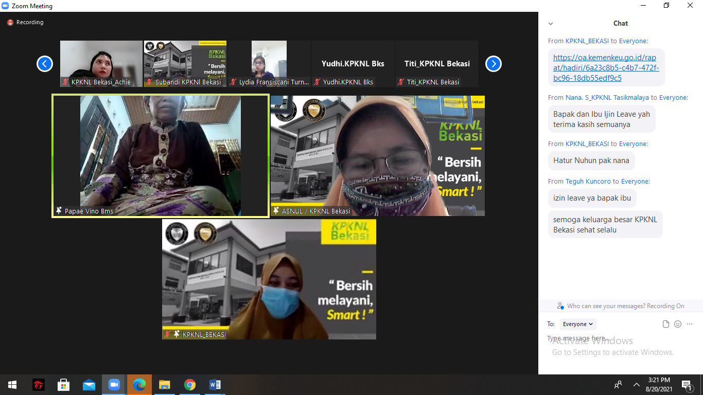Select the Titi_KPKNL Bekasi participant tile
The width and height of the screenshot is (703, 395).
[x=436, y=64]
